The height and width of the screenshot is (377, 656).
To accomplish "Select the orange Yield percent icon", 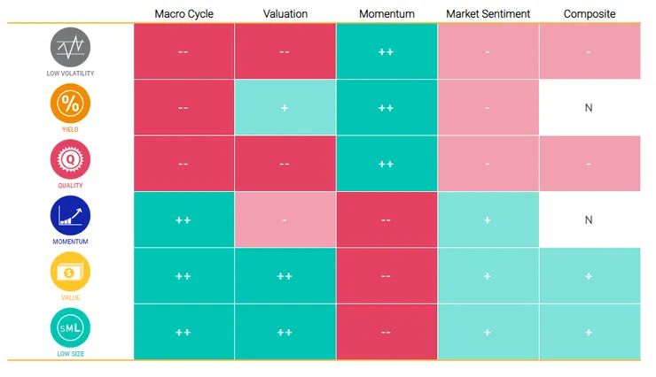I will click(70, 103).
